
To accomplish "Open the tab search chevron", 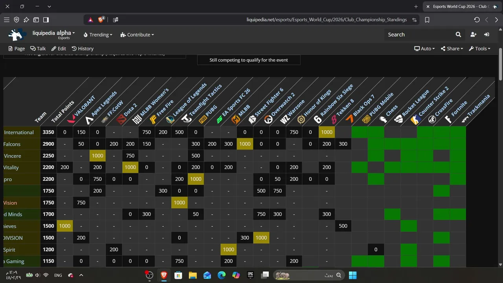I will [x=49, y=7].
